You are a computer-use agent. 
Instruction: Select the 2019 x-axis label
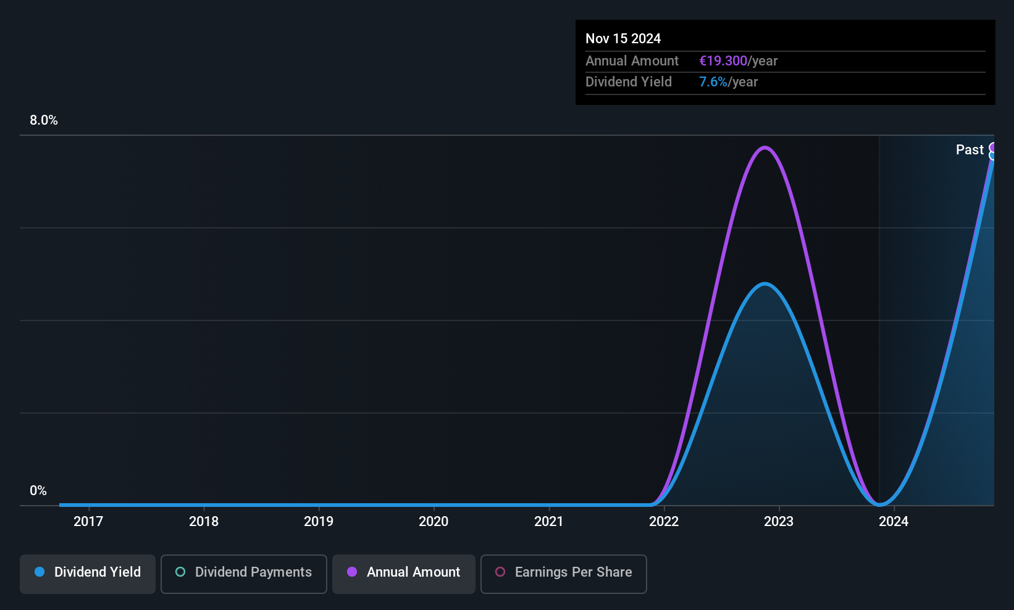click(319, 522)
